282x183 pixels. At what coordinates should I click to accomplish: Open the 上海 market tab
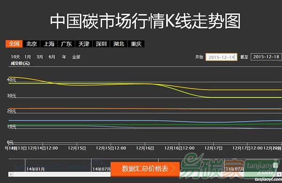click(x=49, y=44)
